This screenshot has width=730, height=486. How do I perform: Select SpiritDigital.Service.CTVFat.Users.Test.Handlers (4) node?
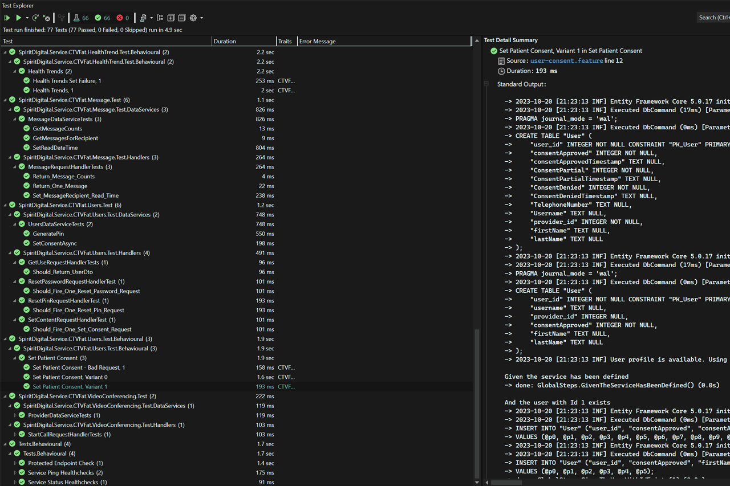(86, 253)
